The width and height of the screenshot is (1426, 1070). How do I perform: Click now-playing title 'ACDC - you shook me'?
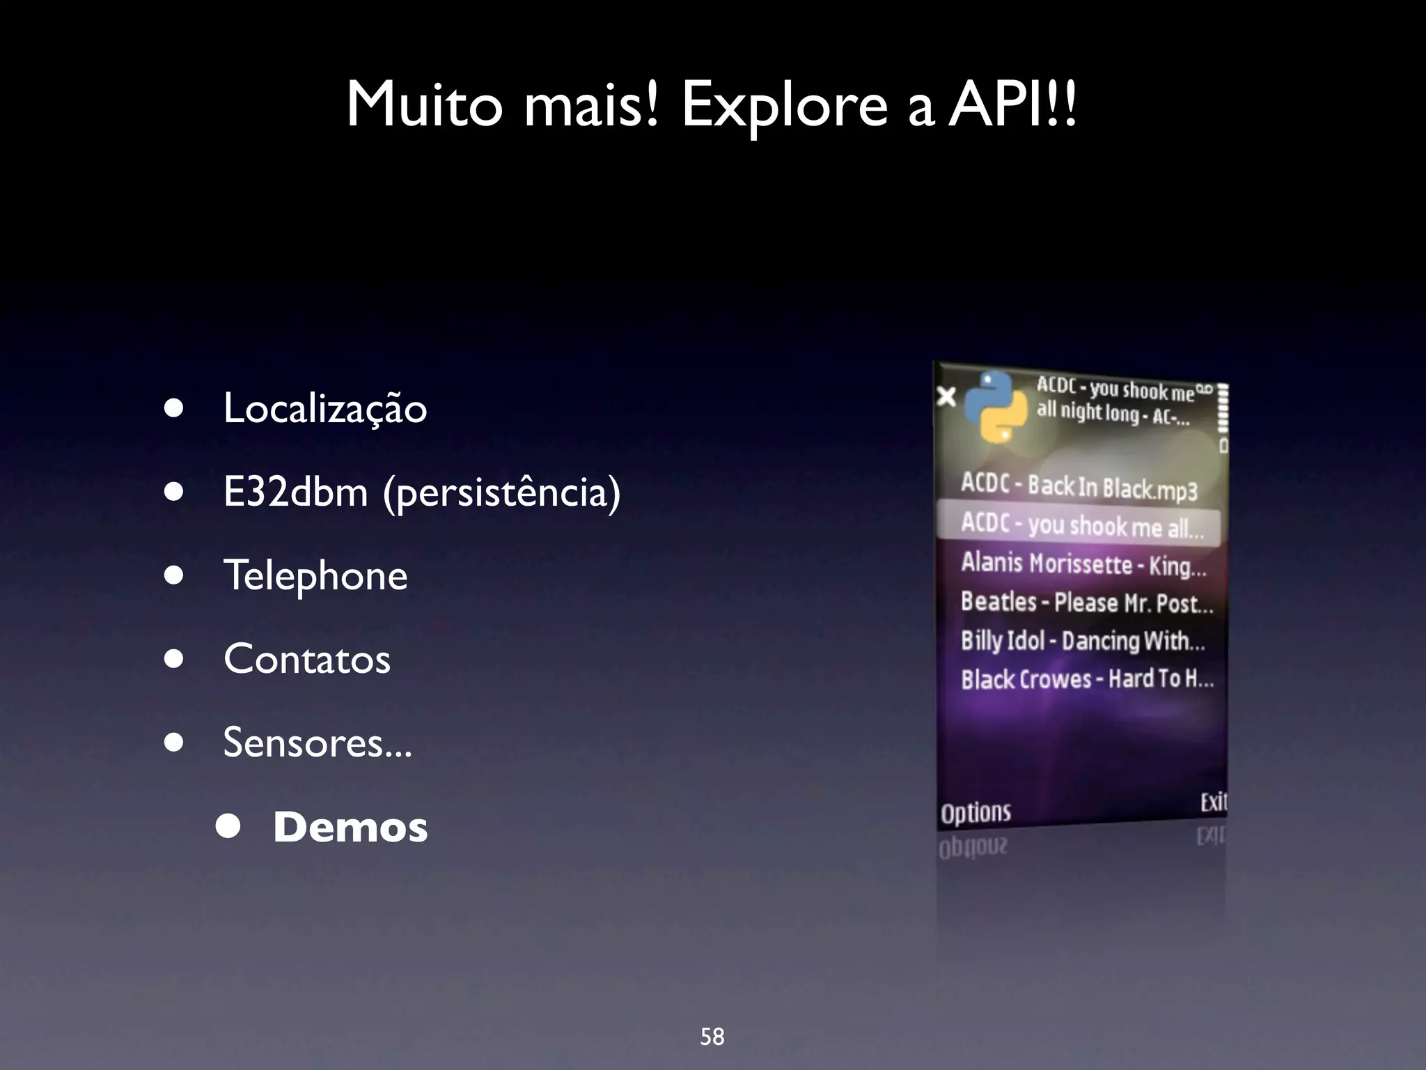[1115, 389]
